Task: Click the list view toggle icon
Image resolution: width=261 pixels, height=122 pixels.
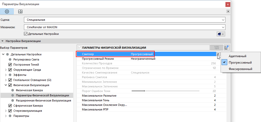Action: (217, 48)
